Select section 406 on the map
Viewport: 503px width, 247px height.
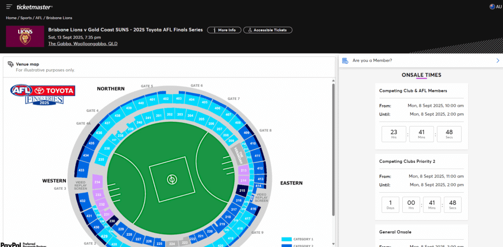[x=218, y=108]
